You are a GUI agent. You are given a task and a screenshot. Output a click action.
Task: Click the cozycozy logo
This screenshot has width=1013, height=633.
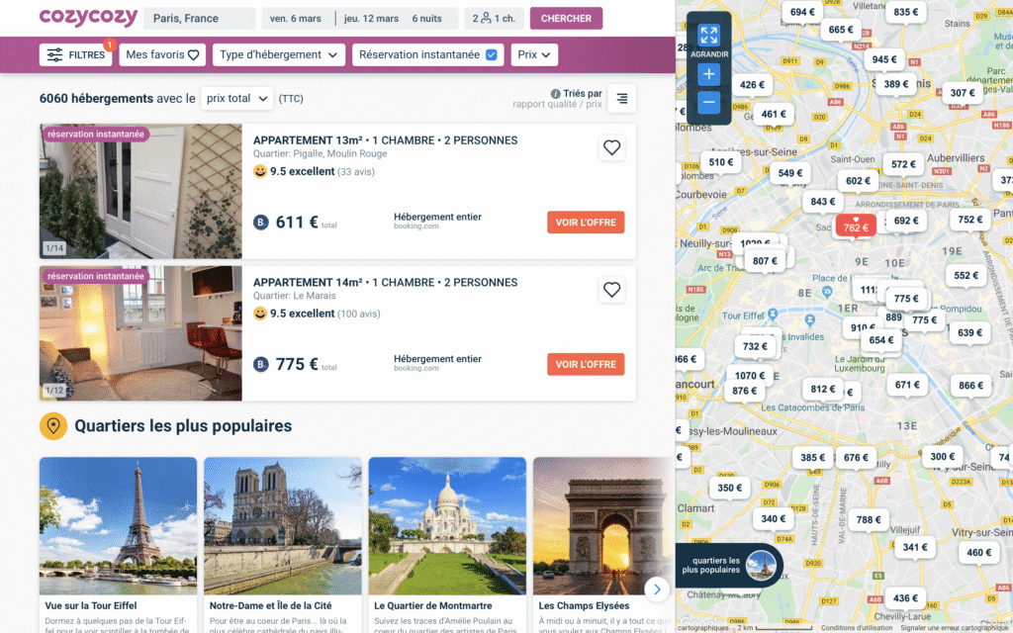coord(88,18)
